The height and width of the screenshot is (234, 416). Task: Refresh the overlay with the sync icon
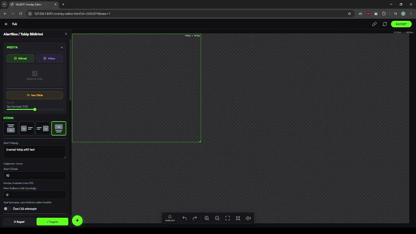pos(385,24)
